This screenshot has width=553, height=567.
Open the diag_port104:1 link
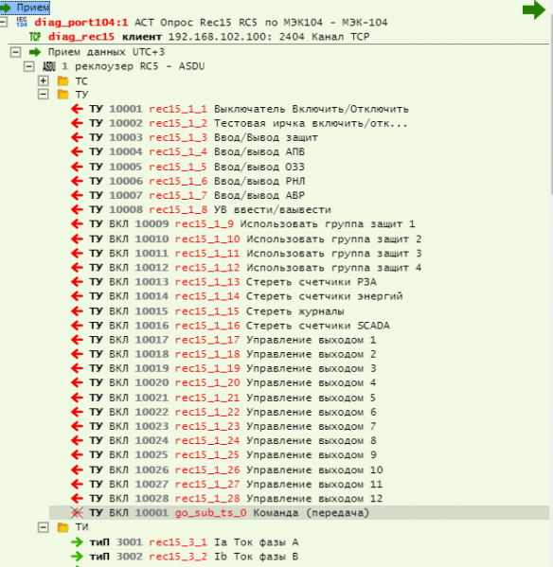tap(81, 23)
